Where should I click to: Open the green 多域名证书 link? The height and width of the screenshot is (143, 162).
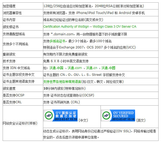(57, 41)
